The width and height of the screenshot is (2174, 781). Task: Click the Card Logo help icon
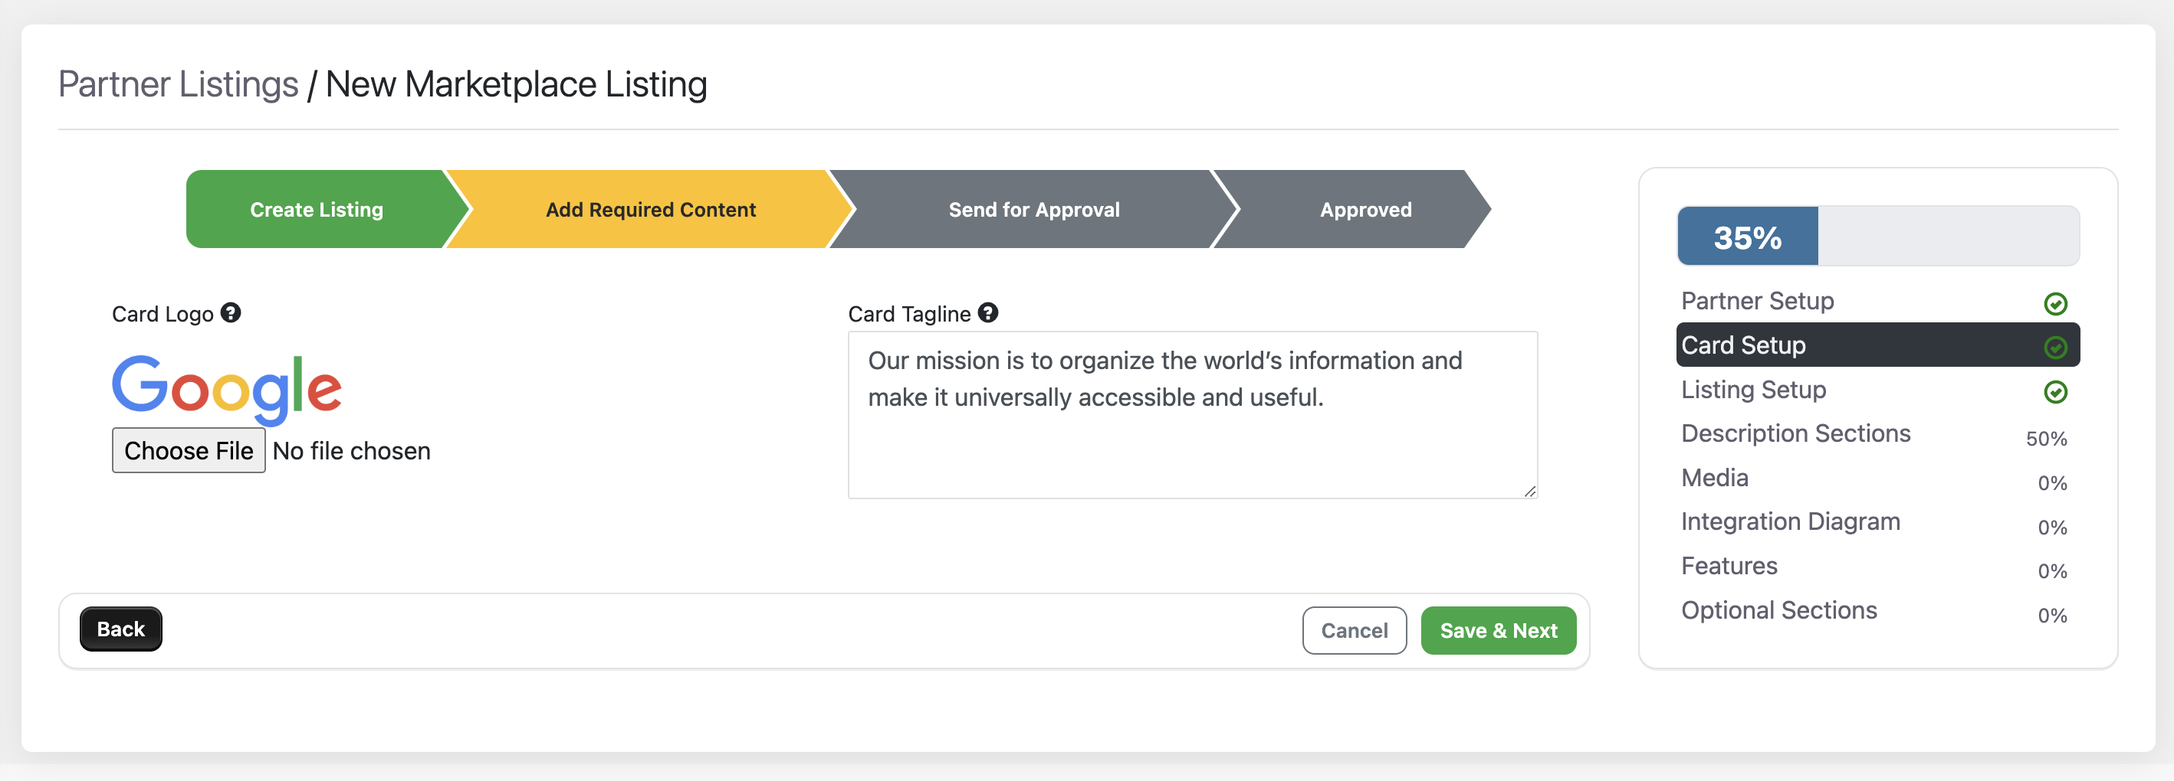231,313
